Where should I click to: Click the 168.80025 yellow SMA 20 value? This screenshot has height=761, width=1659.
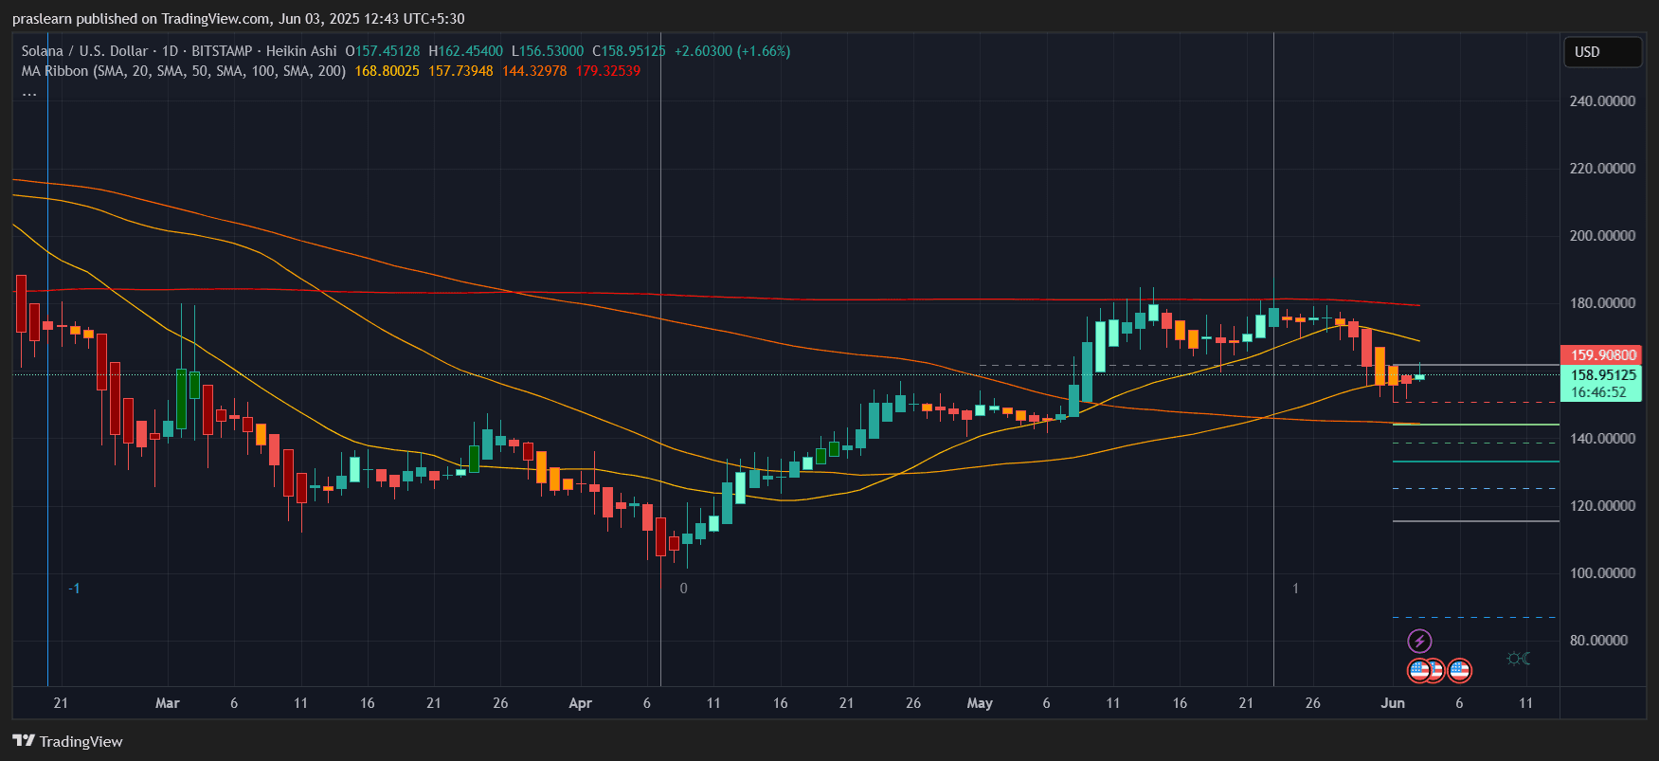387,71
